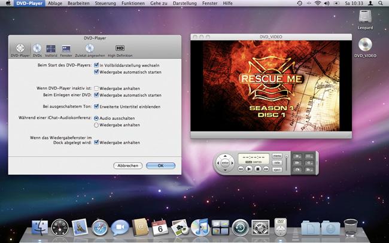Open the Darstellung menu
Viewport: 389px width, 243px height.
tap(185, 3)
